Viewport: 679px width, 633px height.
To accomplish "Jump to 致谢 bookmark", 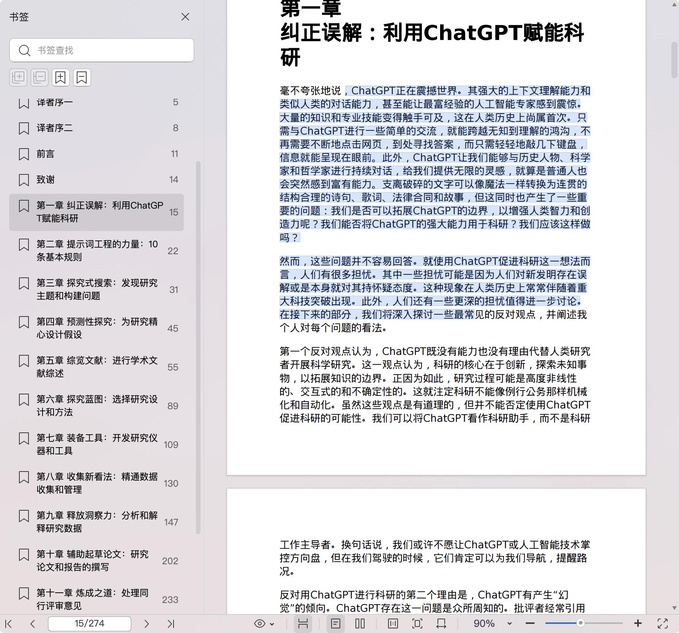I will [96, 179].
